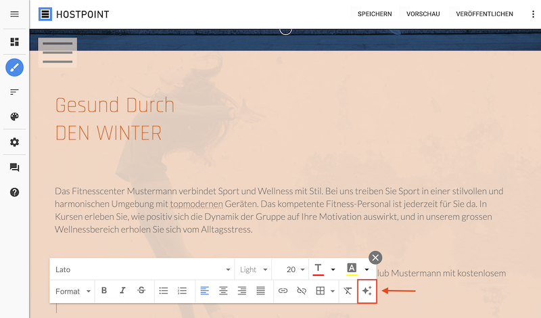Open the color palette design icon
The height and width of the screenshot is (318, 541).
tap(14, 116)
